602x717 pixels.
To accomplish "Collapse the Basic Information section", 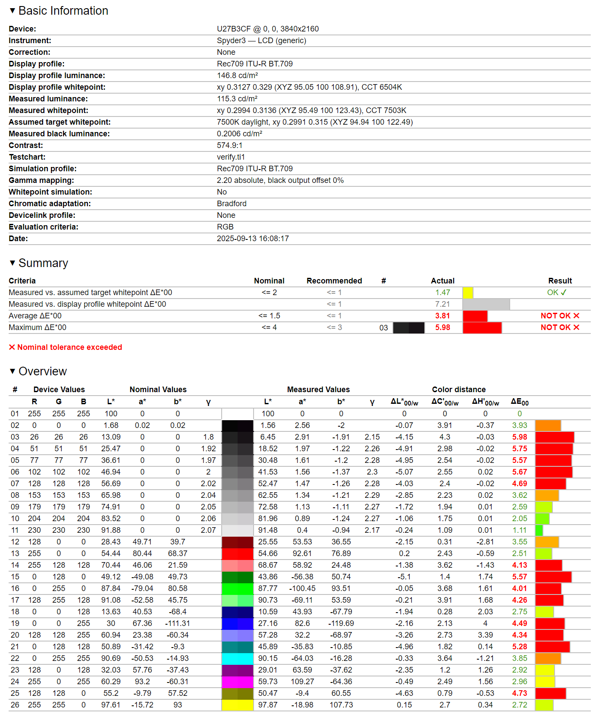I will [13, 10].
